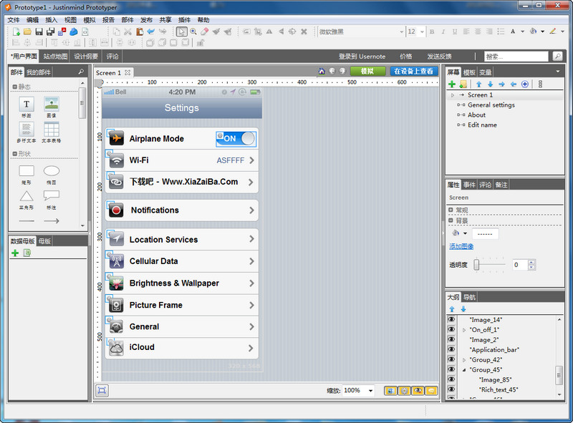Image resolution: width=573 pixels, height=423 pixels.
Task: Click the paste clipboard icon
Action: [x=139, y=31]
